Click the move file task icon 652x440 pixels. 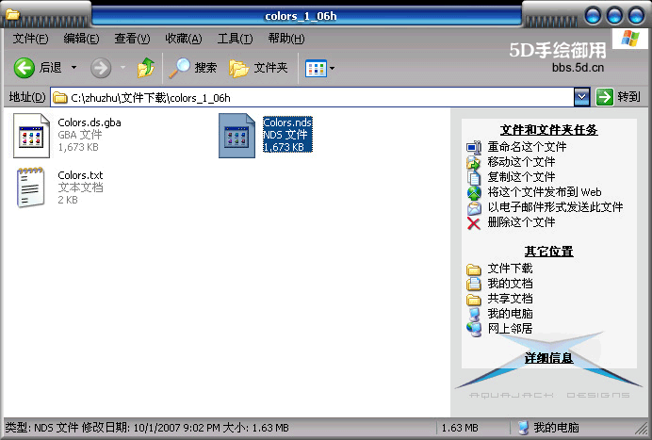(x=474, y=162)
